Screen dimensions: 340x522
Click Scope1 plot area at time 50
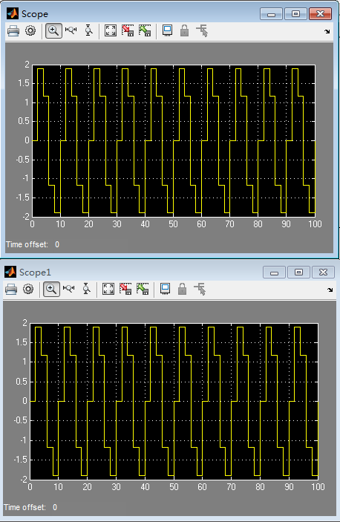coord(174,401)
